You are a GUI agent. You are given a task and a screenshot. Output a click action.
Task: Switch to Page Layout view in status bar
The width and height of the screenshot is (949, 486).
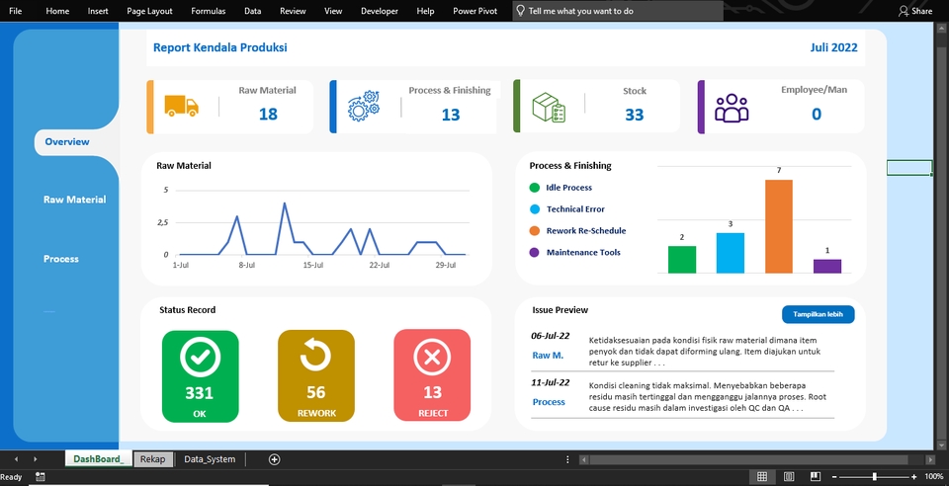789,477
